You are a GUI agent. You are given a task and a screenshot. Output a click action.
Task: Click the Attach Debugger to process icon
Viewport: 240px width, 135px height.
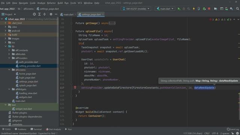tap(204, 9)
